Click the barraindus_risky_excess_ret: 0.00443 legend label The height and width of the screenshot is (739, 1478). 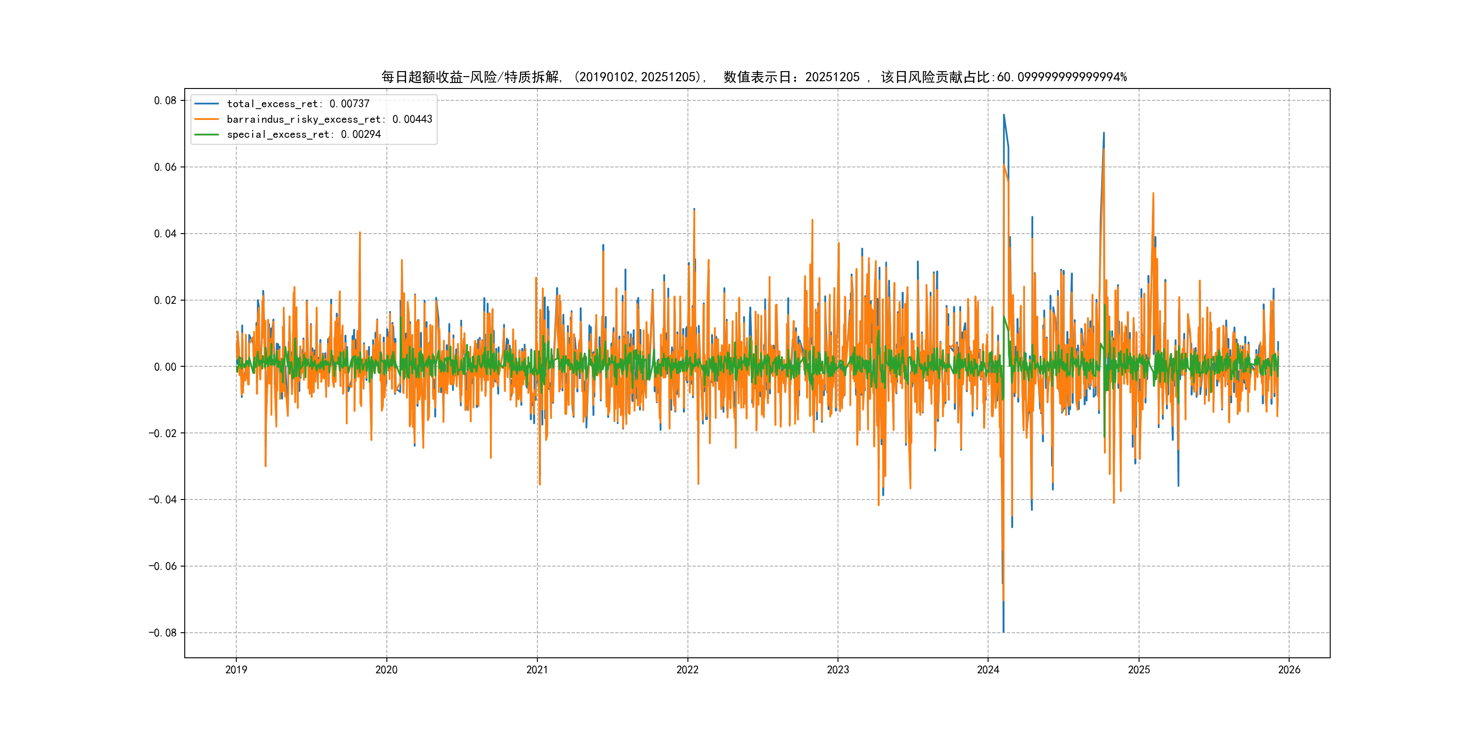(329, 120)
